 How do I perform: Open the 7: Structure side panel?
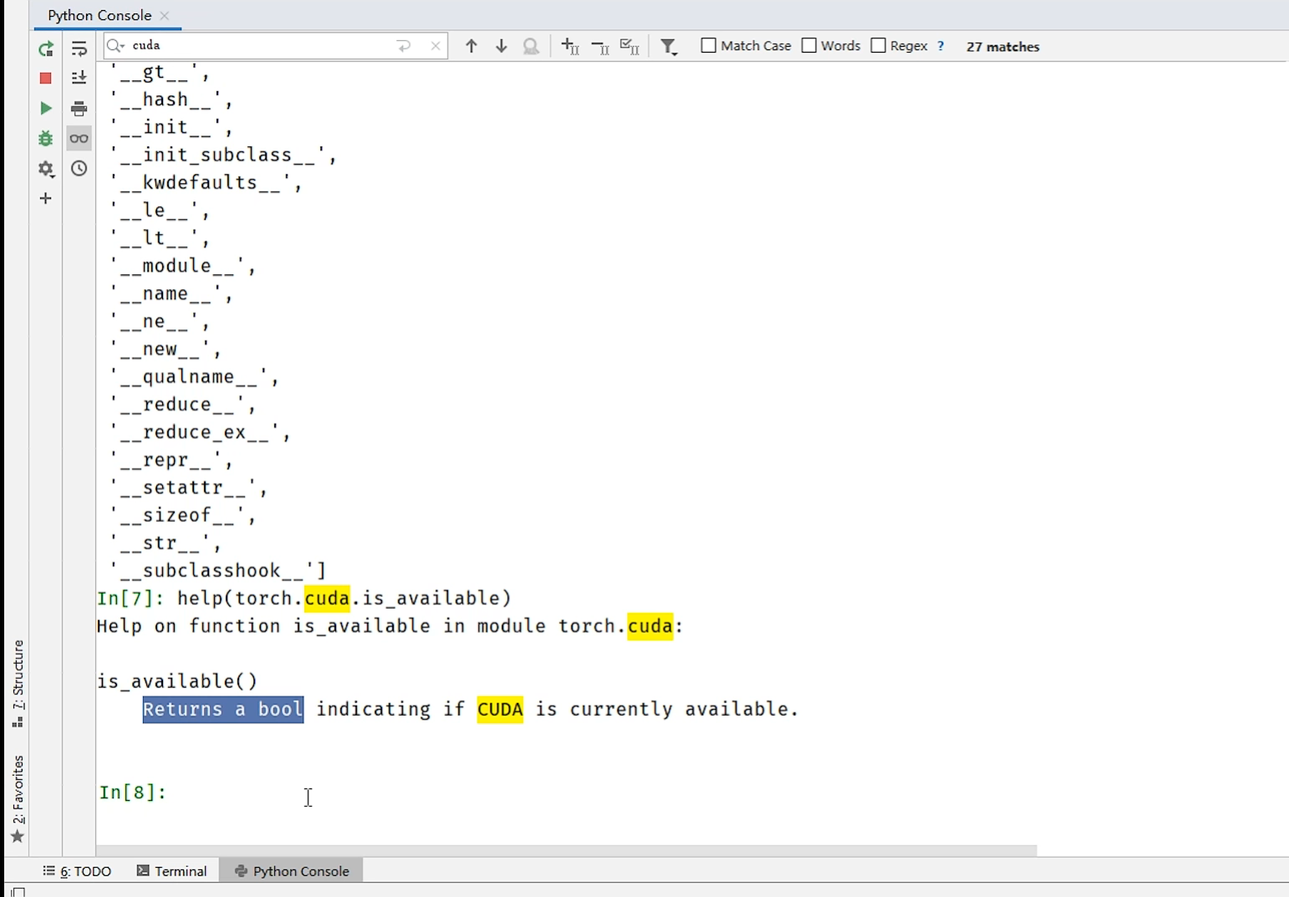pos(18,684)
